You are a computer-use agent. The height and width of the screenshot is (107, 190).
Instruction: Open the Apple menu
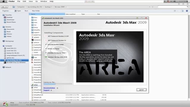(4, 1)
